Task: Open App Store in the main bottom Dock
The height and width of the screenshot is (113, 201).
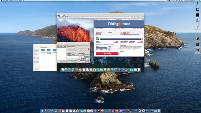Action: [x=106, y=111]
